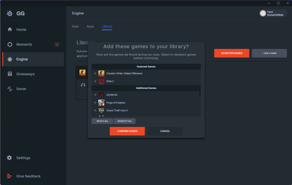Click the Dota 2 label
Image resolution: width=292 pixels, height=185 pixels.
pyautogui.click(x=110, y=81)
